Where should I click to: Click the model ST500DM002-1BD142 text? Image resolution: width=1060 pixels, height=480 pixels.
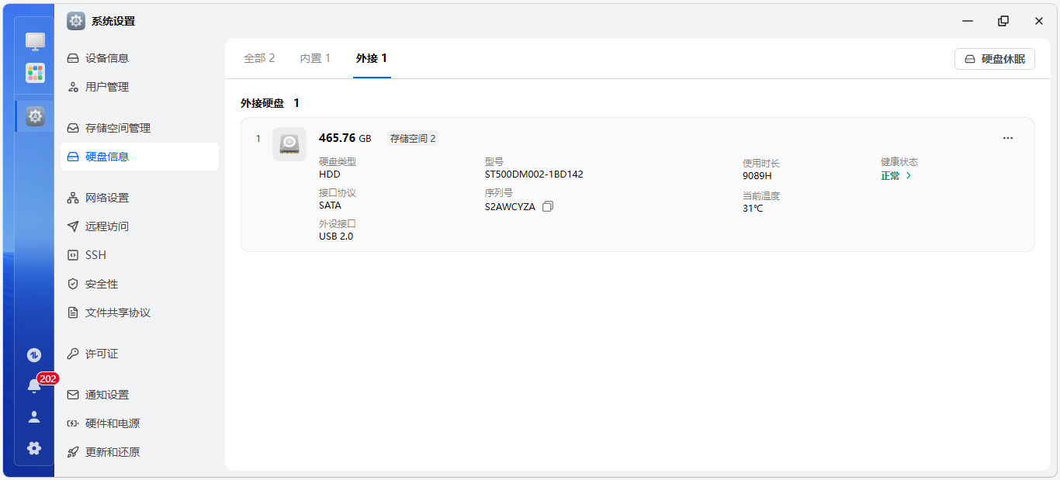coord(534,174)
